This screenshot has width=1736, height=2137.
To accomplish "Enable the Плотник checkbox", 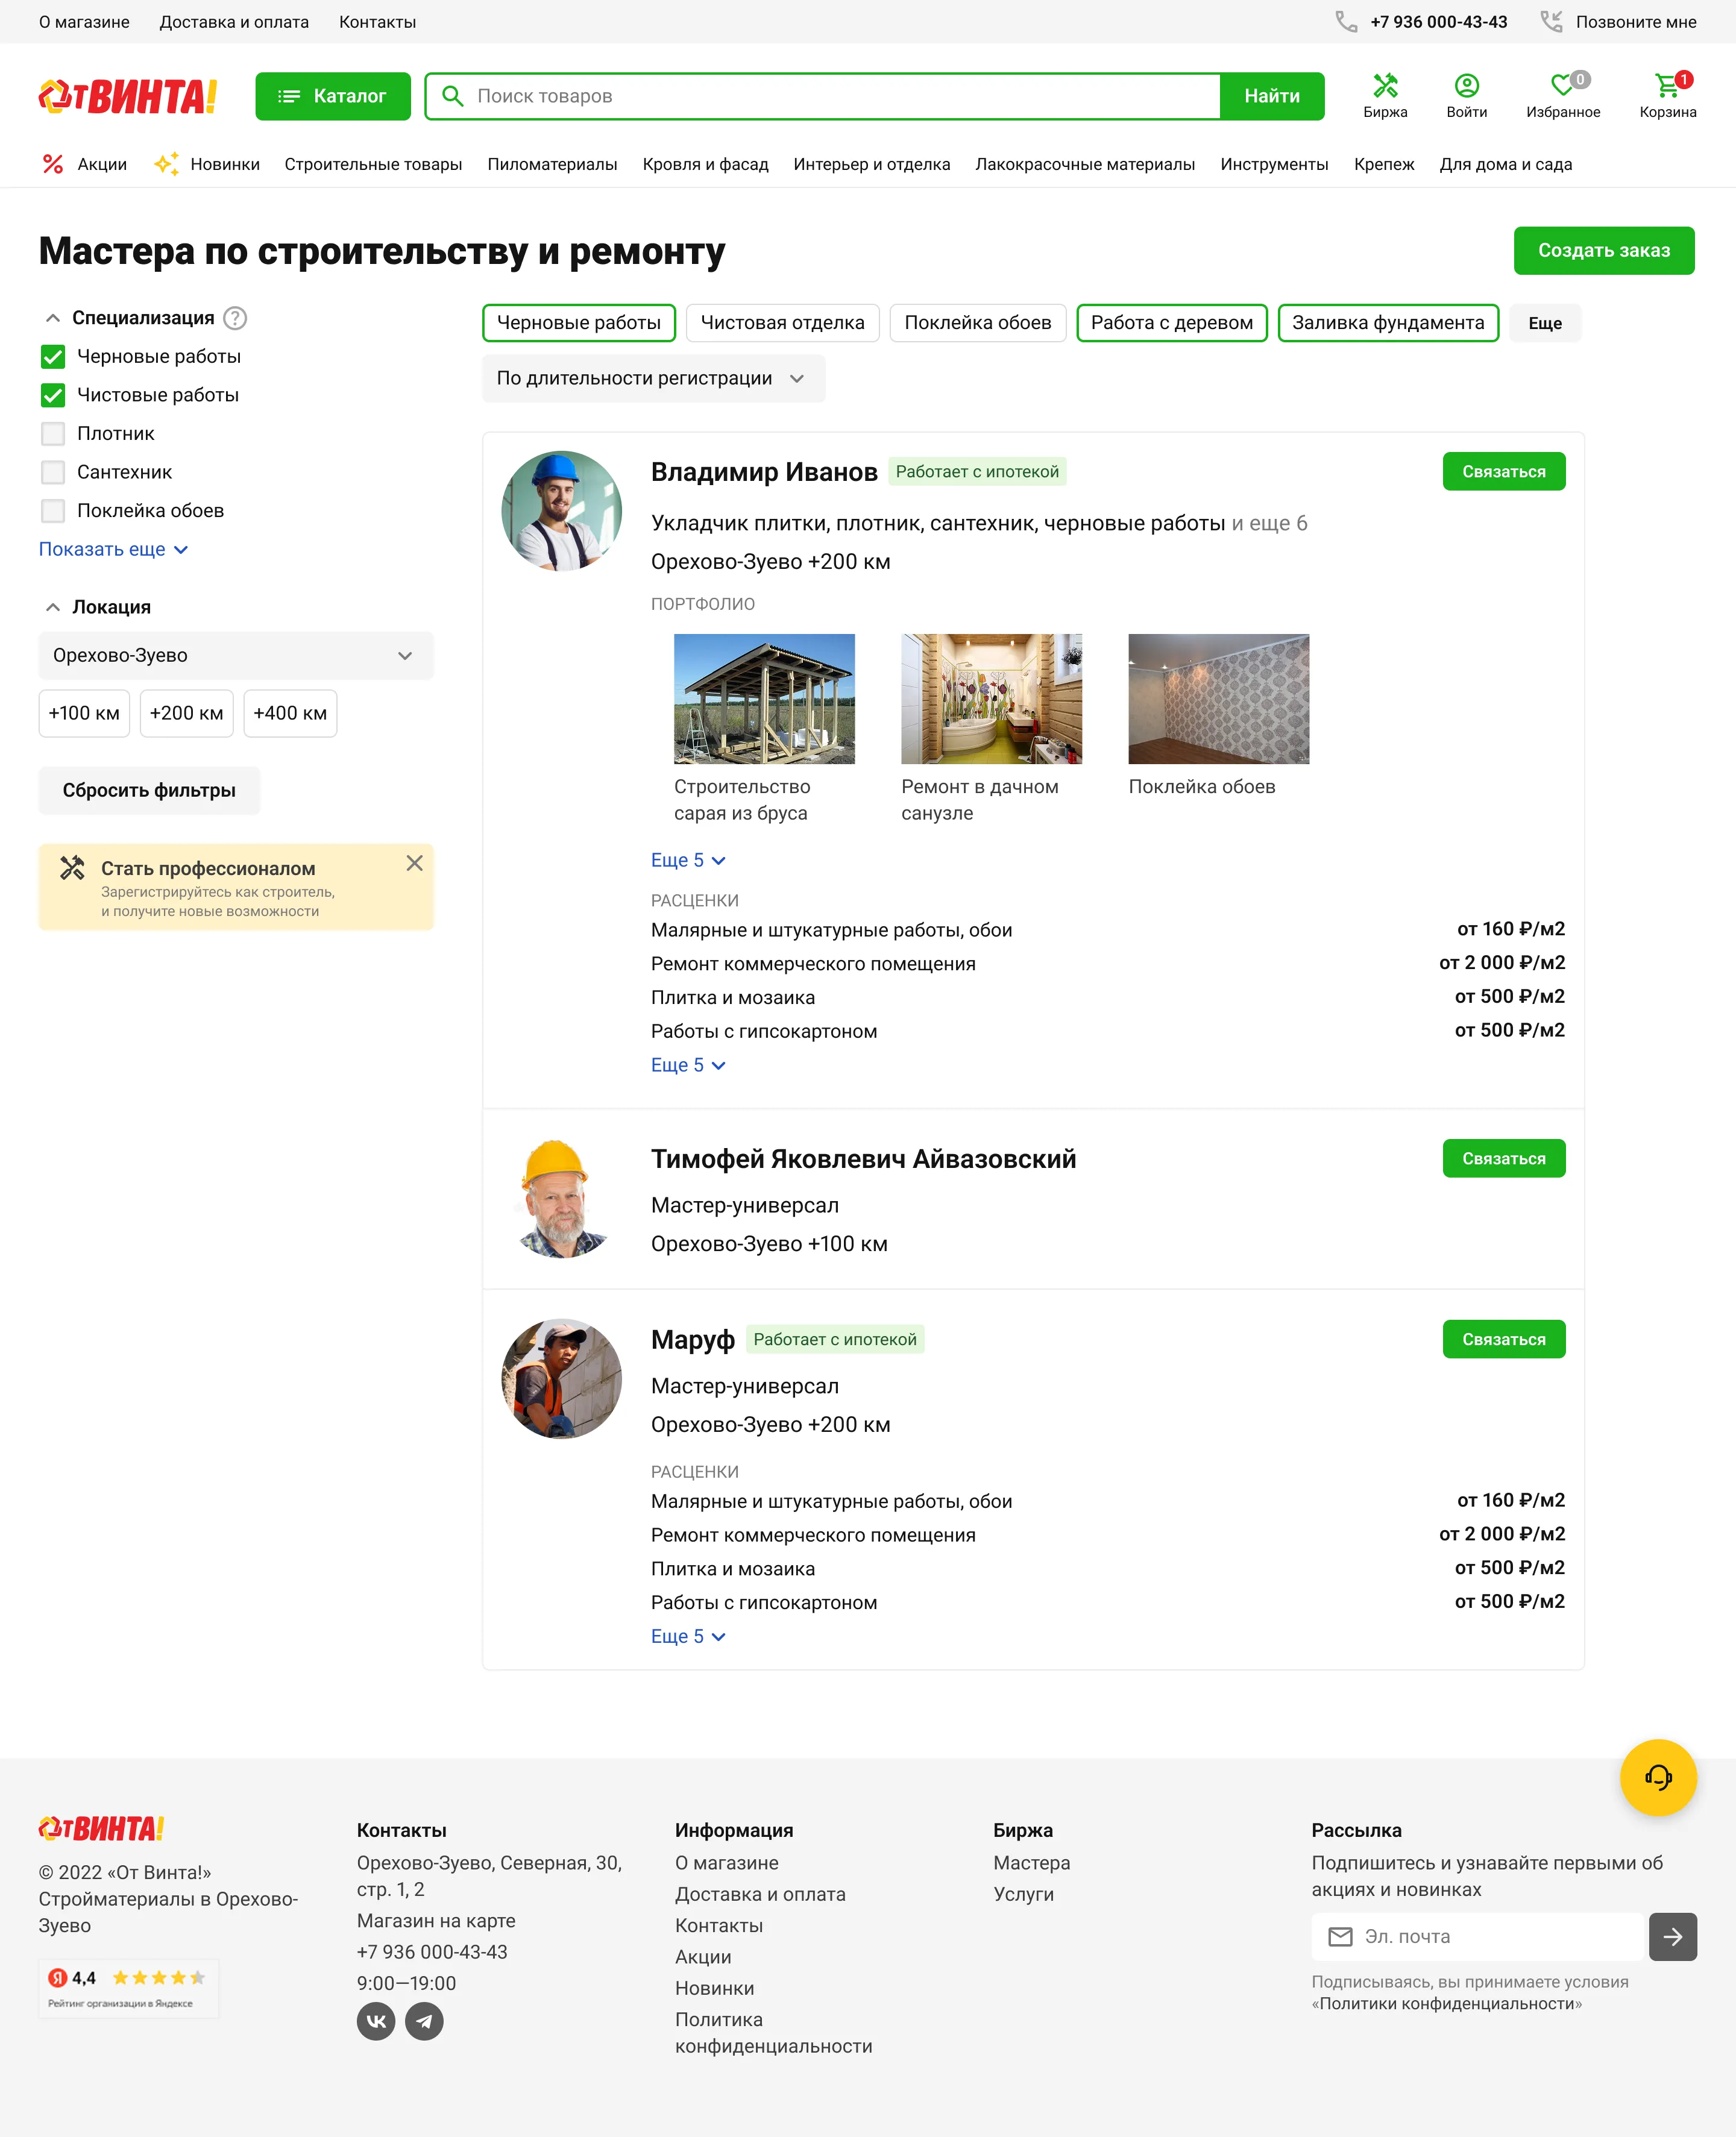I will 53,434.
